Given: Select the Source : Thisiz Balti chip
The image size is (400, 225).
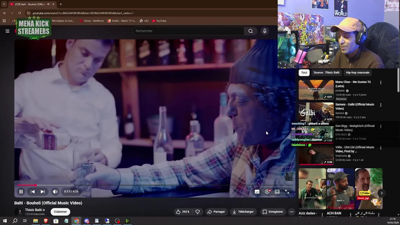Looking at the screenshot, I should pos(326,72).
